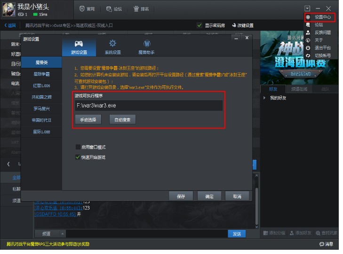The height and width of the screenshot is (254, 343).
Task: Select 设置中心 from the dropdown menu
Action: tap(323, 17)
